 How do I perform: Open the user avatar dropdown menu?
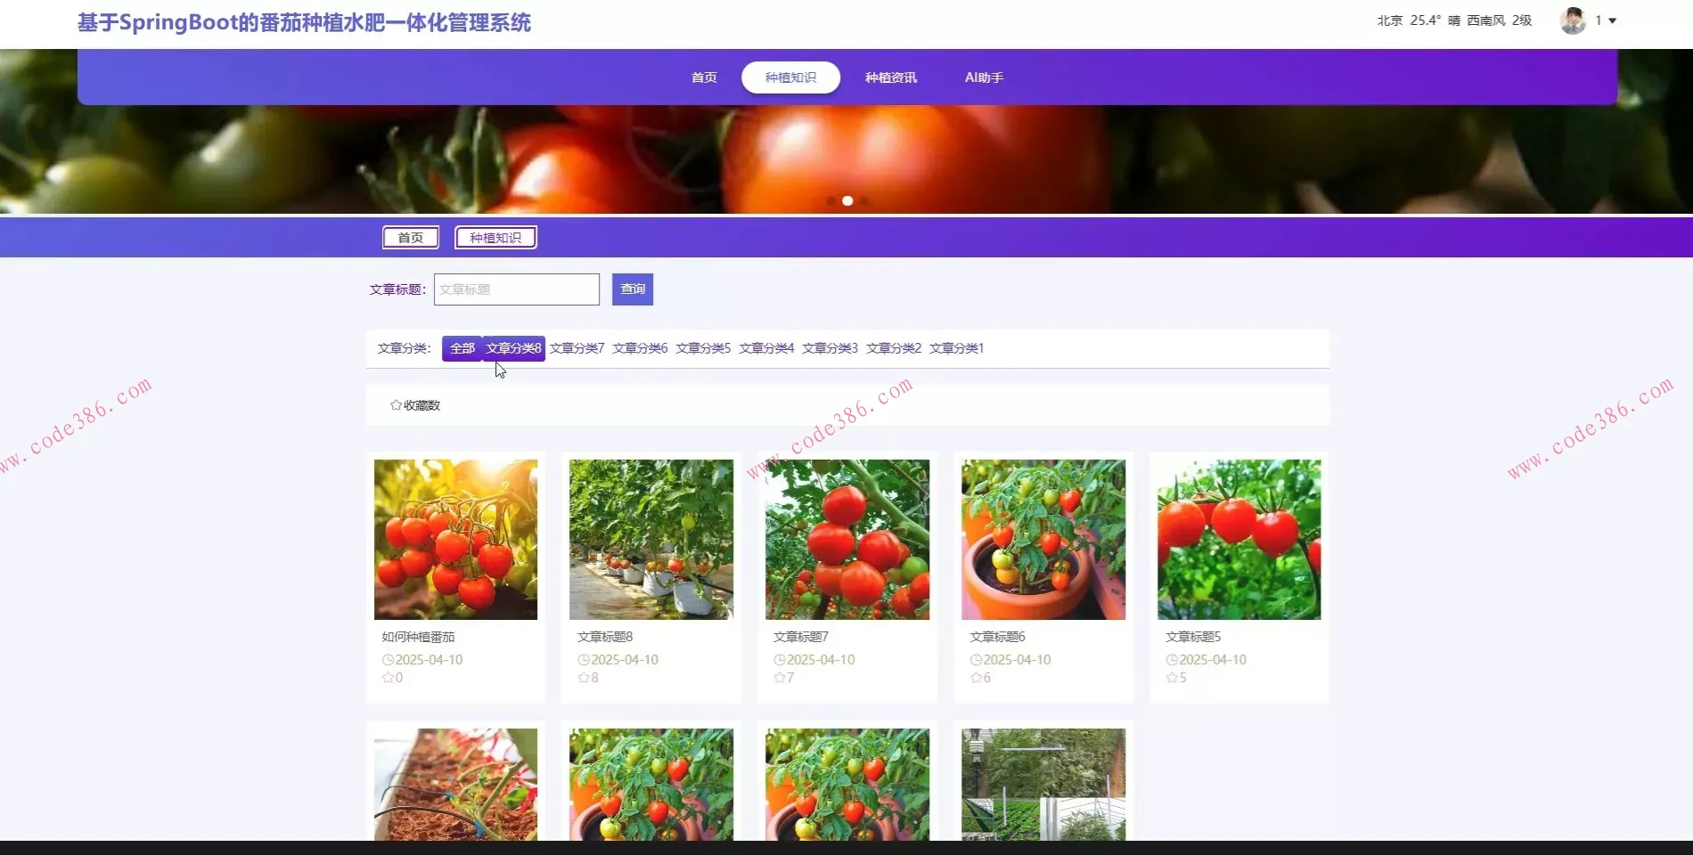click(x=1572, y=20)
